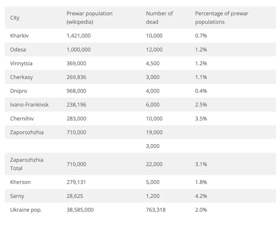
Task: Click the Vinnytsia city cell
Action: point(21,63)
